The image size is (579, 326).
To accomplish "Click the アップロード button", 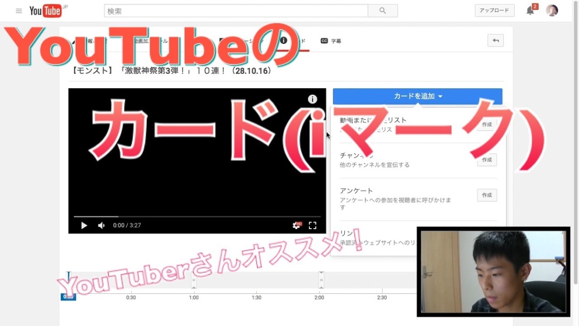I will click(x=494, y=10).
